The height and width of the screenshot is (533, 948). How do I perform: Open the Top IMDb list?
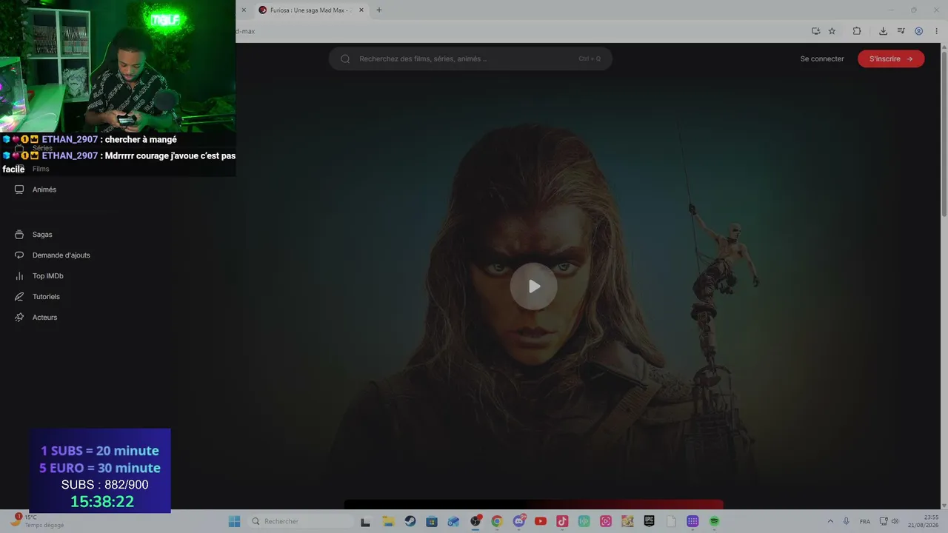tap(48, 276)
